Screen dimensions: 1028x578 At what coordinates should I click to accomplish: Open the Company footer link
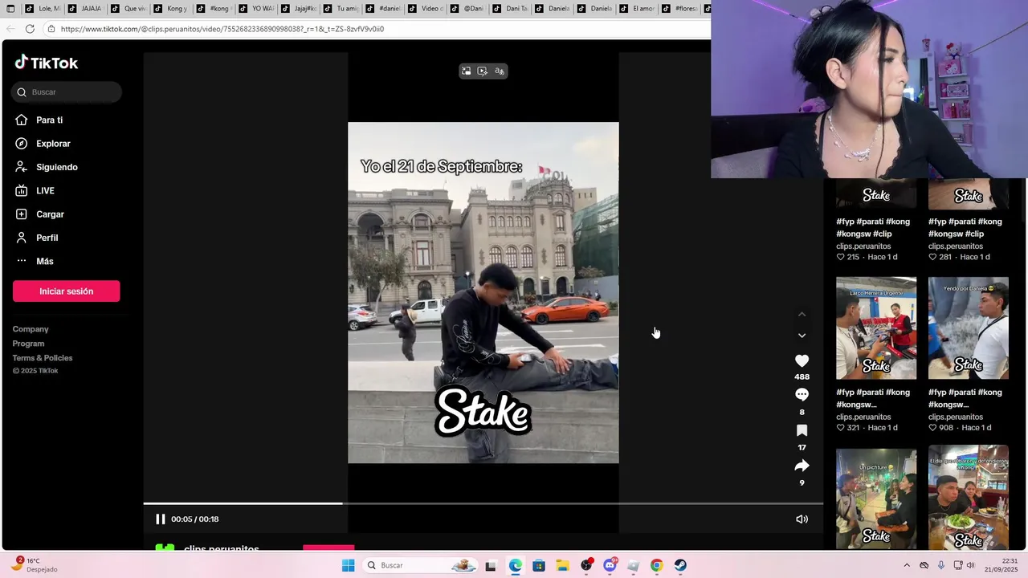point(31,329)
